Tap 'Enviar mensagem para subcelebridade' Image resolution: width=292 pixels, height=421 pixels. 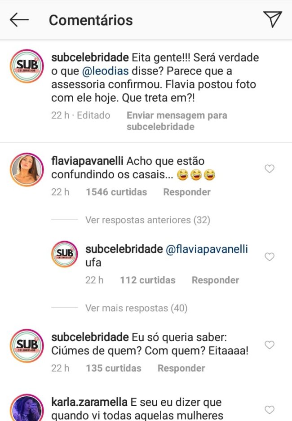[x=177, y=121]
